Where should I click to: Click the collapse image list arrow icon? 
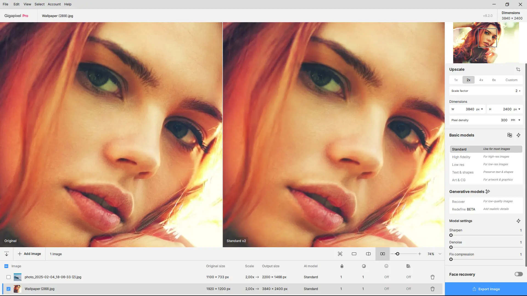coord(7,254)
